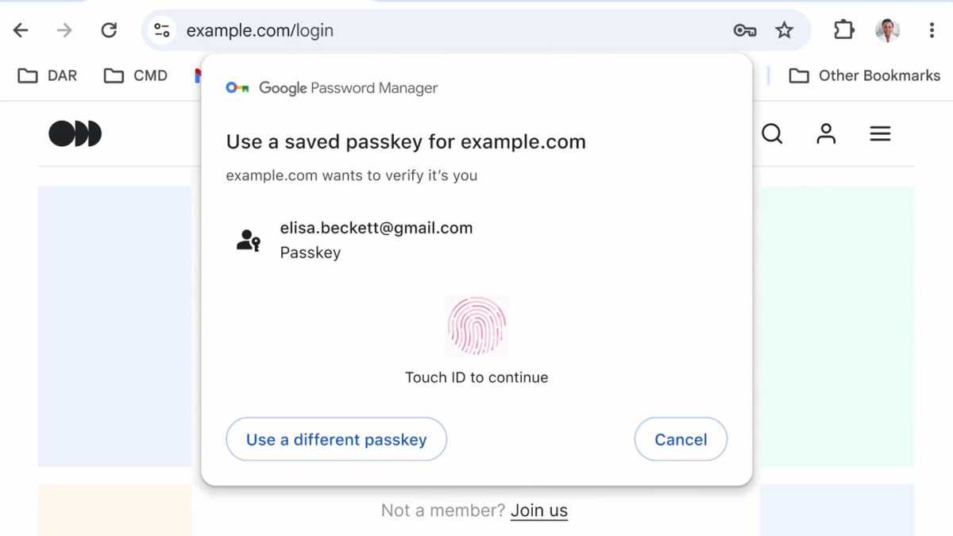The width and height of the screenshot is (953, 536).
Task: Click the Join us link
Action: coord(539,511)
